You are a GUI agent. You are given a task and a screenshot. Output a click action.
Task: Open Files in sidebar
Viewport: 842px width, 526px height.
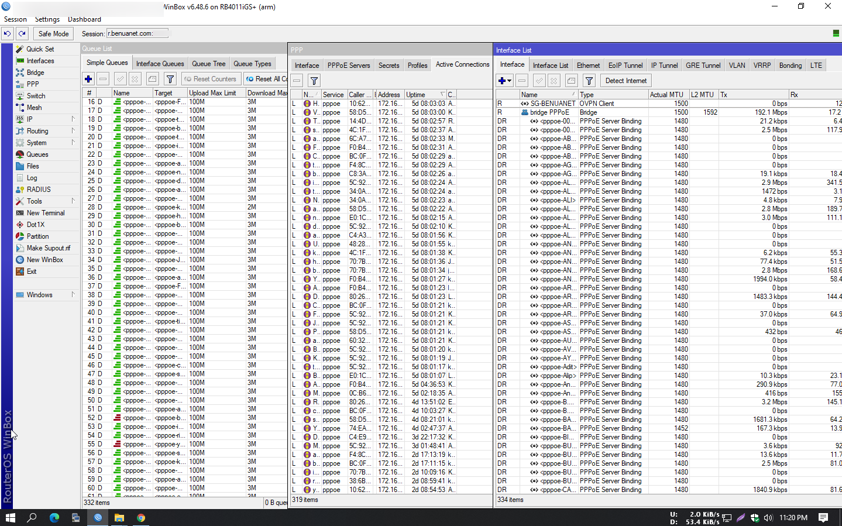coord(33,166)
